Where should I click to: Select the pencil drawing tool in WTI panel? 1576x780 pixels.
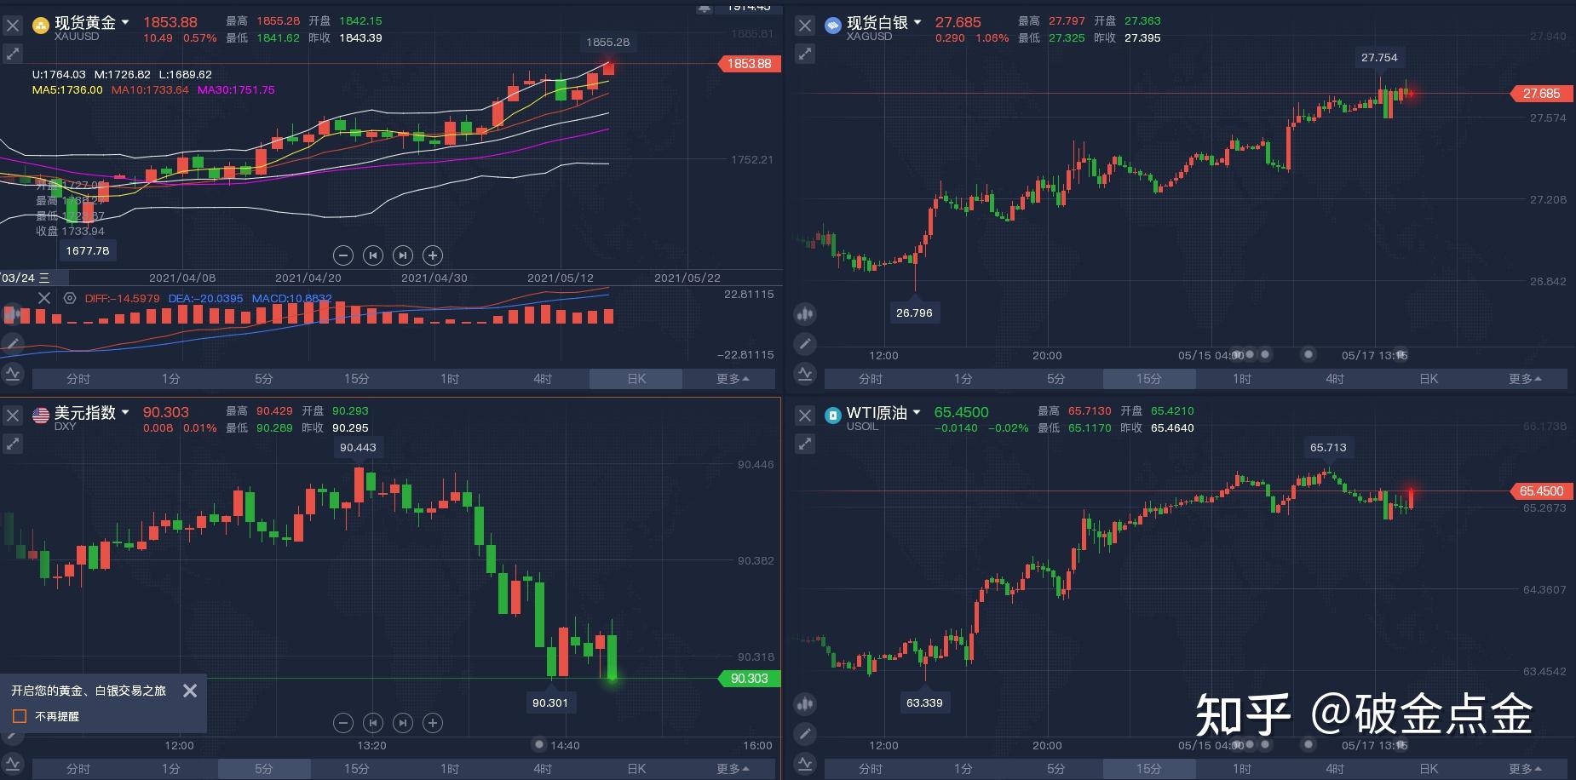tap(805, 733)
